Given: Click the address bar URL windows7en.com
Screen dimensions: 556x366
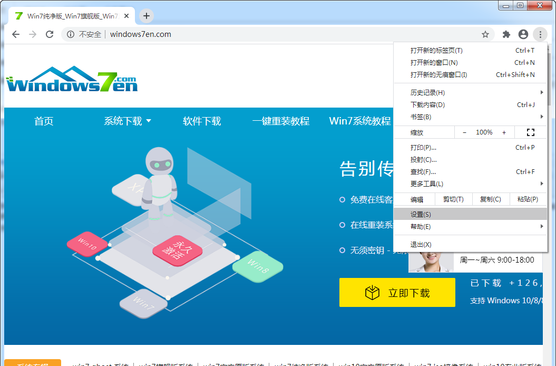Looking at the screenshot, I should point(140,34).
